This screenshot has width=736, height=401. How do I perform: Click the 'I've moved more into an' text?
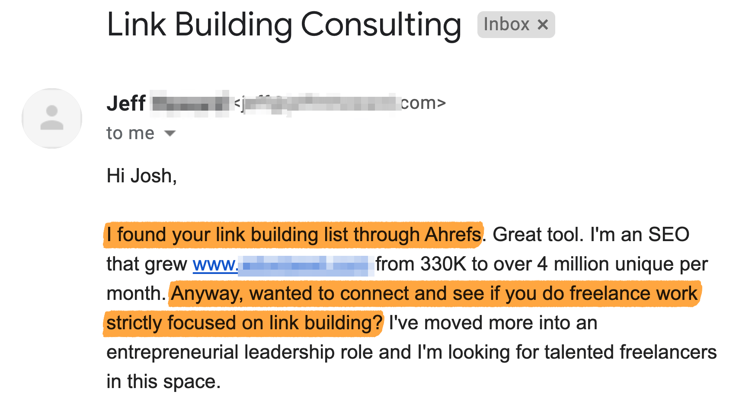[x=493, y=323]
